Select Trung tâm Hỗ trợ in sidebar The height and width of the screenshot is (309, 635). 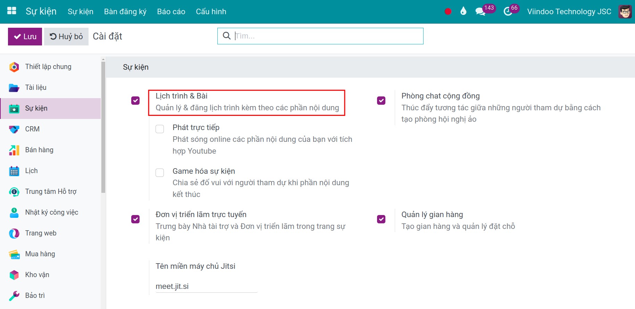pyautogui.click(x=50, y=192)
